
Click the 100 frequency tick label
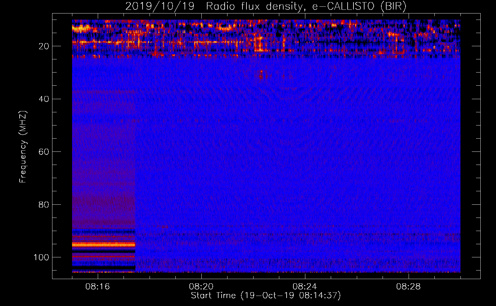[41, 258]
